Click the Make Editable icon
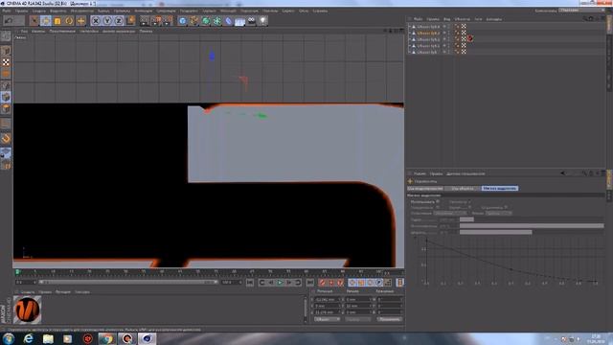 tap(6, 36)
